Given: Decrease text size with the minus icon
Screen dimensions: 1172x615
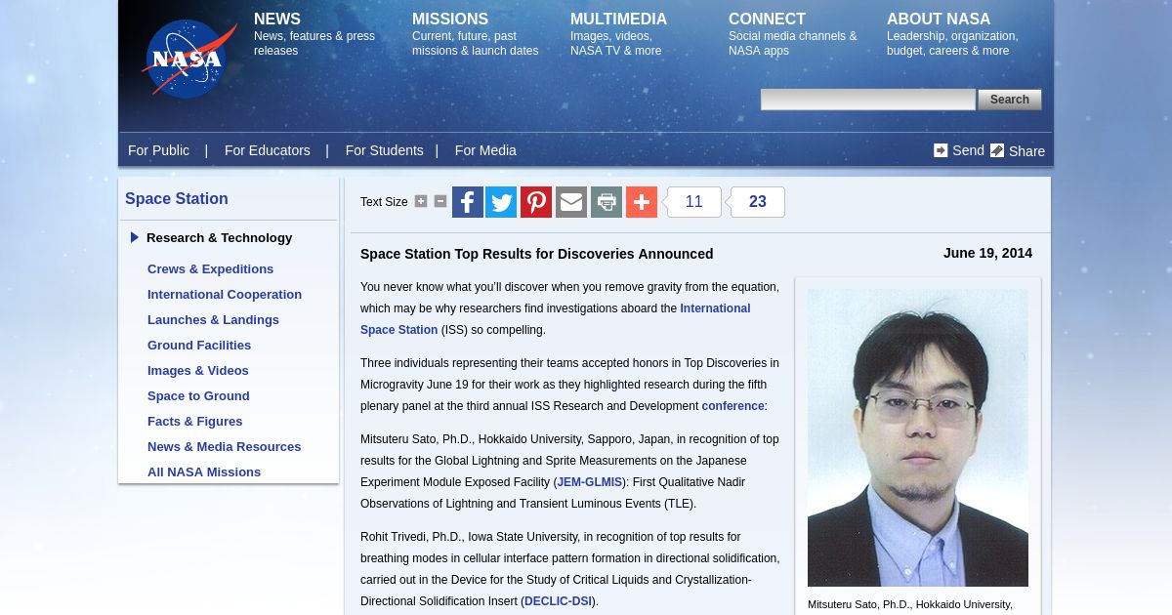Looking at the screenshot, I should 440,201.
